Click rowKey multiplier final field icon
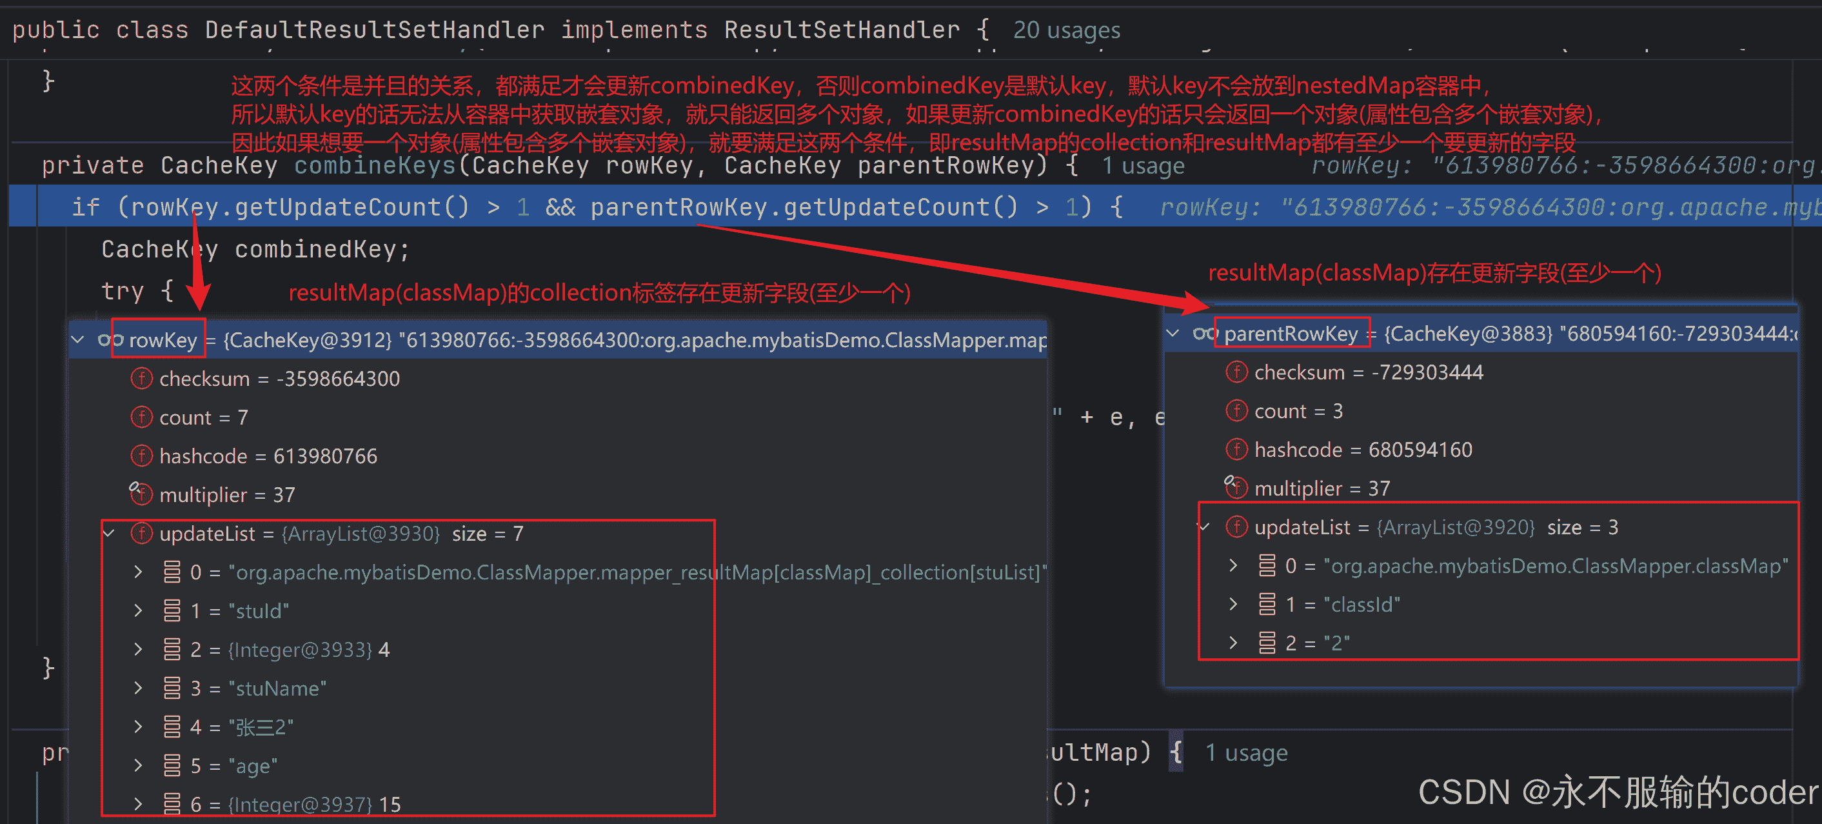The width and height of the screenshot is (1822, 824). [141, 493]
